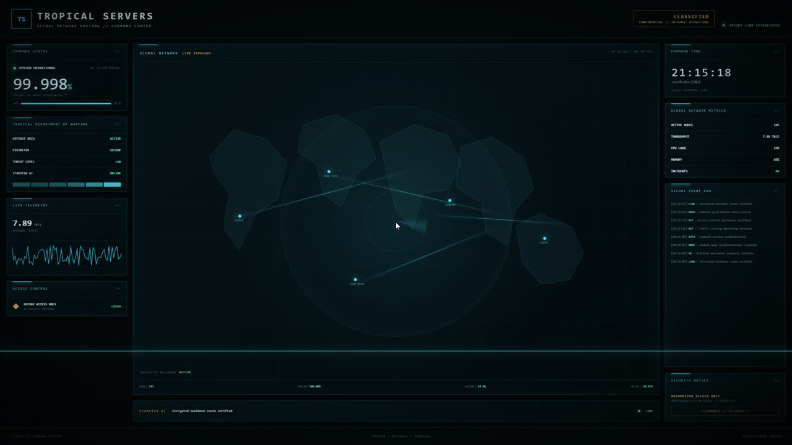
Task: Click the gold diamond Secure Access icon
Action: click(x=16, y=306)
